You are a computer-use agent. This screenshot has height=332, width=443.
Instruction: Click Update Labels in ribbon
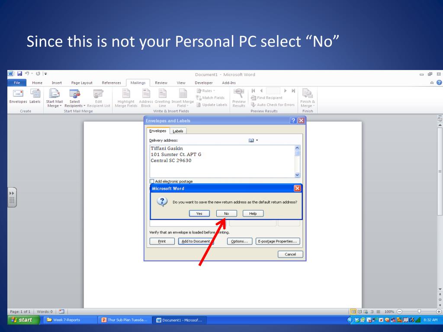212,105
